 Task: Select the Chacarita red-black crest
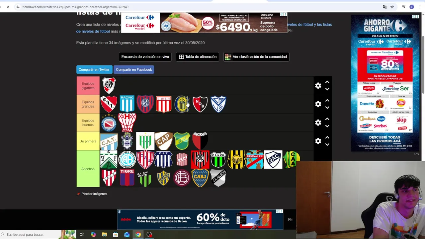200,160
